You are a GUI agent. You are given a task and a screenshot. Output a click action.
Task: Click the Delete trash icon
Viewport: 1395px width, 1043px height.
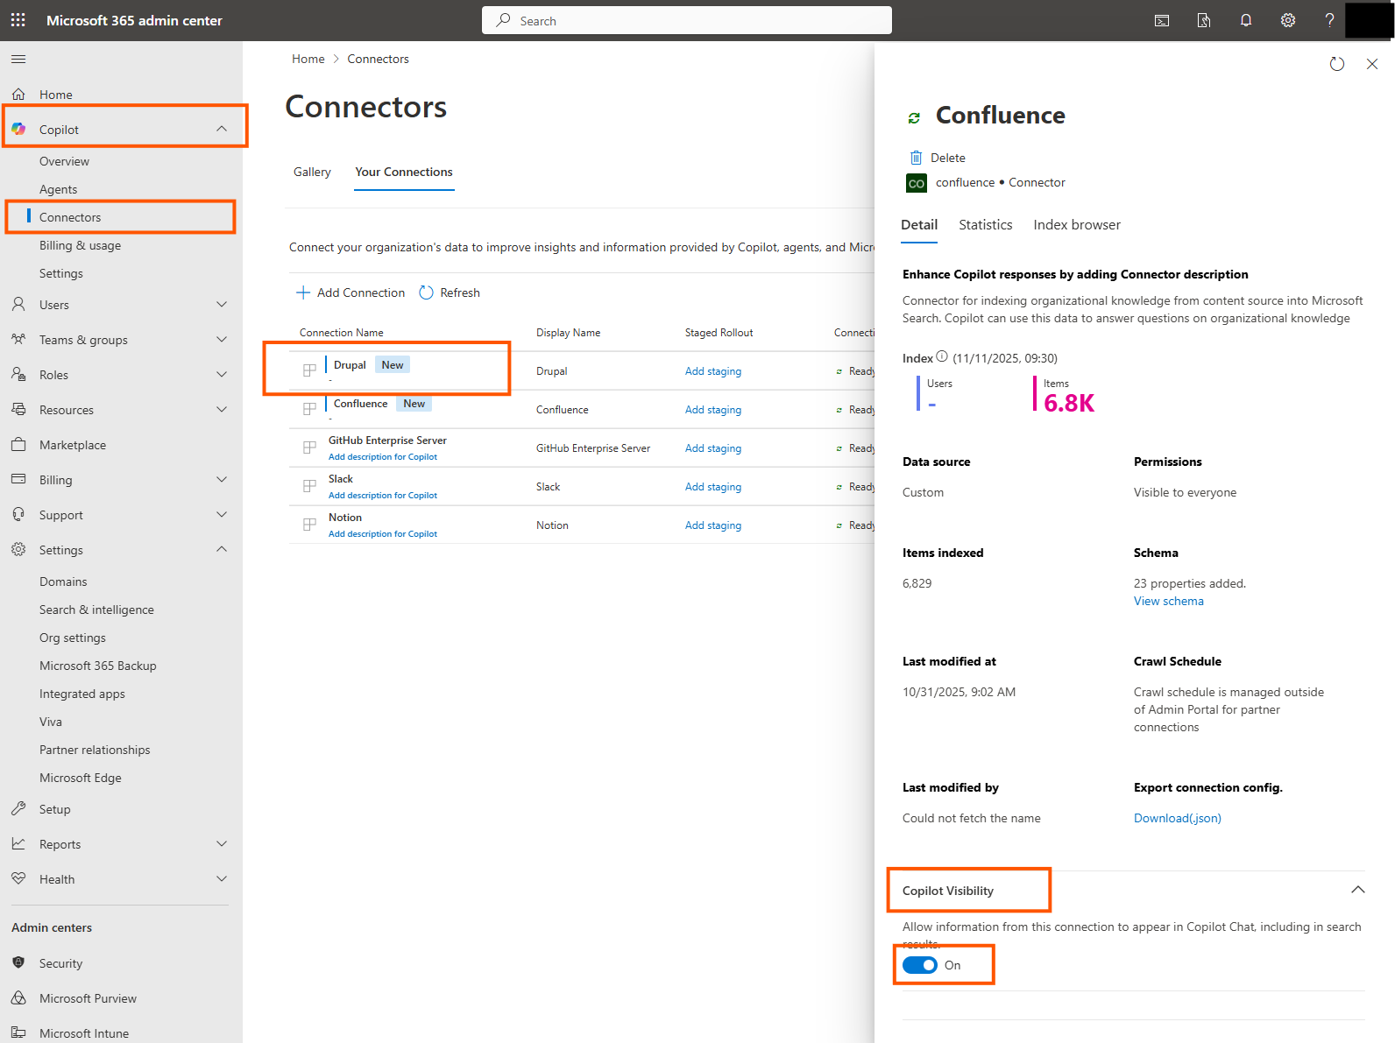click(x=916, y=158)
